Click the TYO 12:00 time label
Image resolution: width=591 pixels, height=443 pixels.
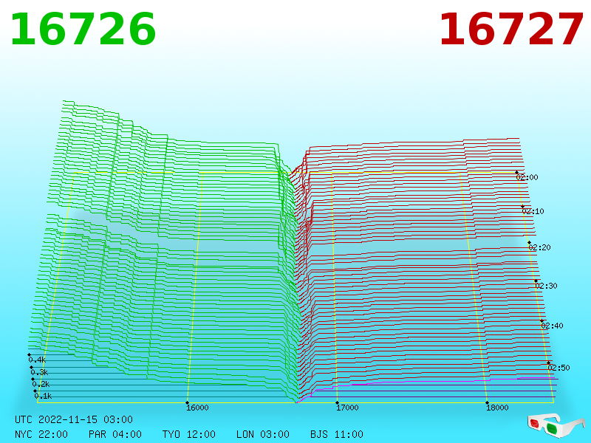pos(189,434)
